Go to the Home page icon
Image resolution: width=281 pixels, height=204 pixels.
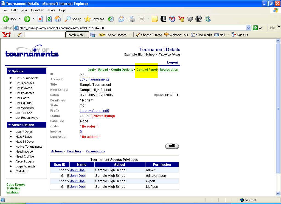click(x=58, y=19)
